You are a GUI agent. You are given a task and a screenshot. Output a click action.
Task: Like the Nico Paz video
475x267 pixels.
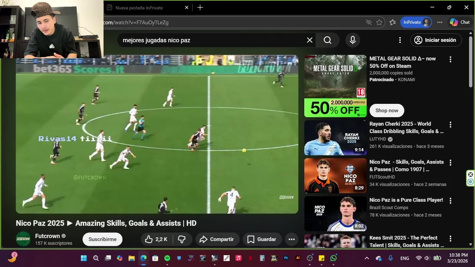(x=157, y=239)
